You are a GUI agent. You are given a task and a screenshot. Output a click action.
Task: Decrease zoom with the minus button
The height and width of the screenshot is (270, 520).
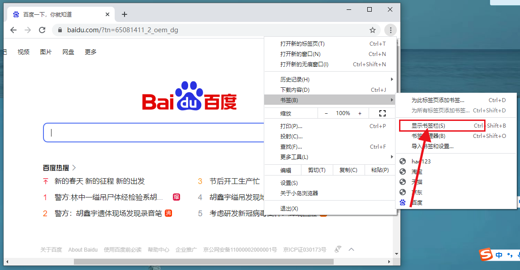pyautogui.click(x=327, y=113)
